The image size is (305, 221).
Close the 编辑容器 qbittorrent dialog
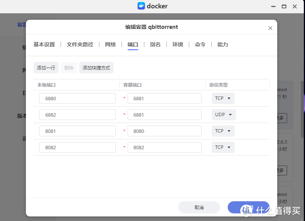click(270, 28)
